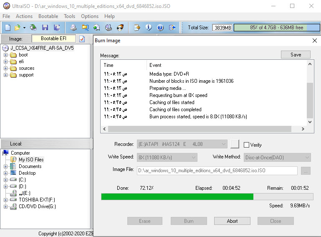Viewport: 321px width, 237px height.
Task: Click the Mount to Virtual Drive icon
Action: point(109,28)
